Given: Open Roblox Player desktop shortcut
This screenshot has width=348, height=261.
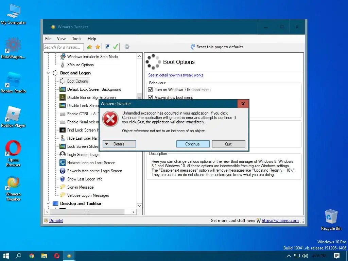Looking at the screenshot, I should [x=13, y=117].
